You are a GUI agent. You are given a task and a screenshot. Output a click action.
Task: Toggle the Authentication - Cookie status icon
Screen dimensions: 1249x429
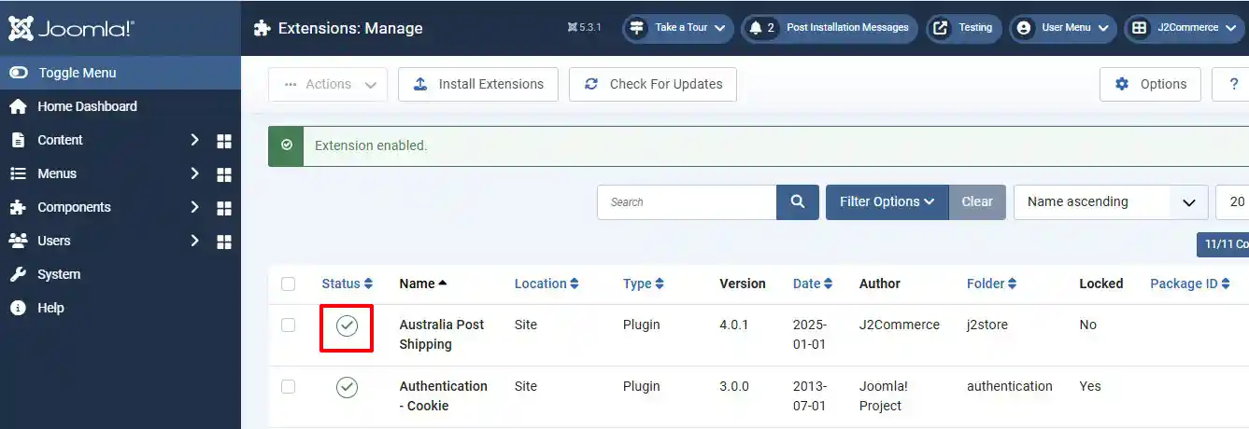[347, 387]
